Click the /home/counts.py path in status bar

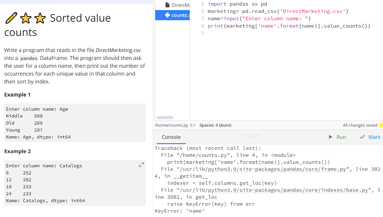click(x=171, y=125)
